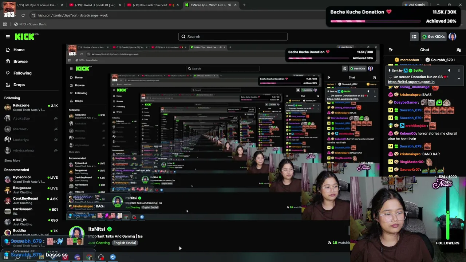Screen dimensions: 466x262
Task: Open the taskbar search magnifier
Action: pyautogui.click(x=17, y=257)
